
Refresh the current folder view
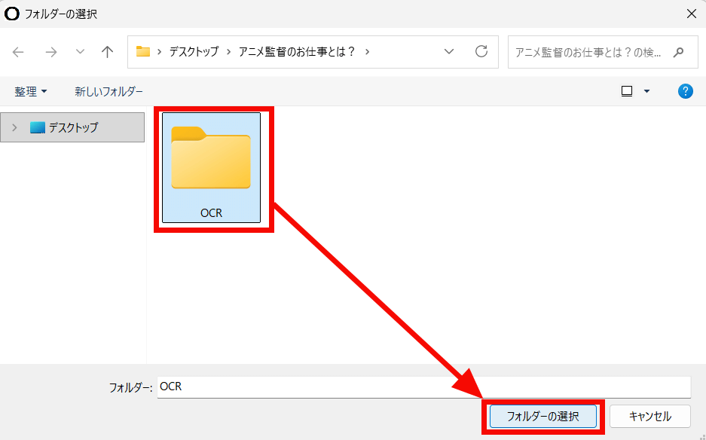point(481,51)
